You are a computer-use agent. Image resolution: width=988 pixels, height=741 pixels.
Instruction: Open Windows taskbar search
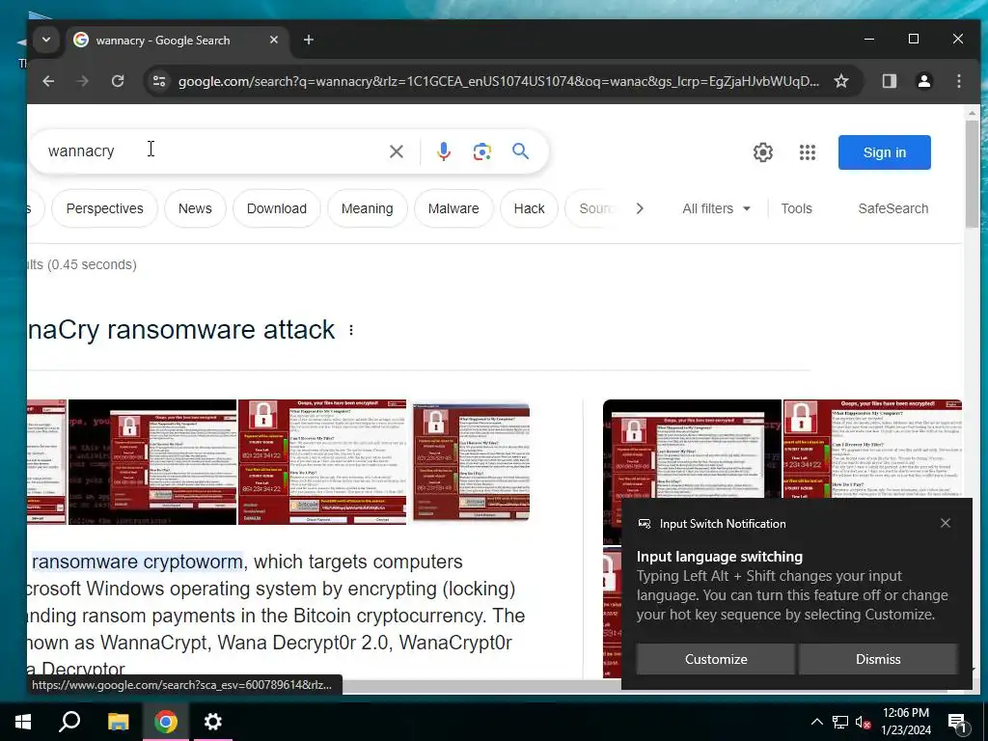(69, 722)
